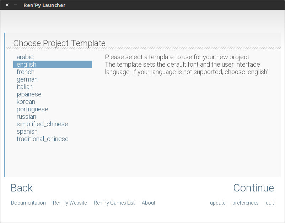Choose the french template

[x=26, y=72]
